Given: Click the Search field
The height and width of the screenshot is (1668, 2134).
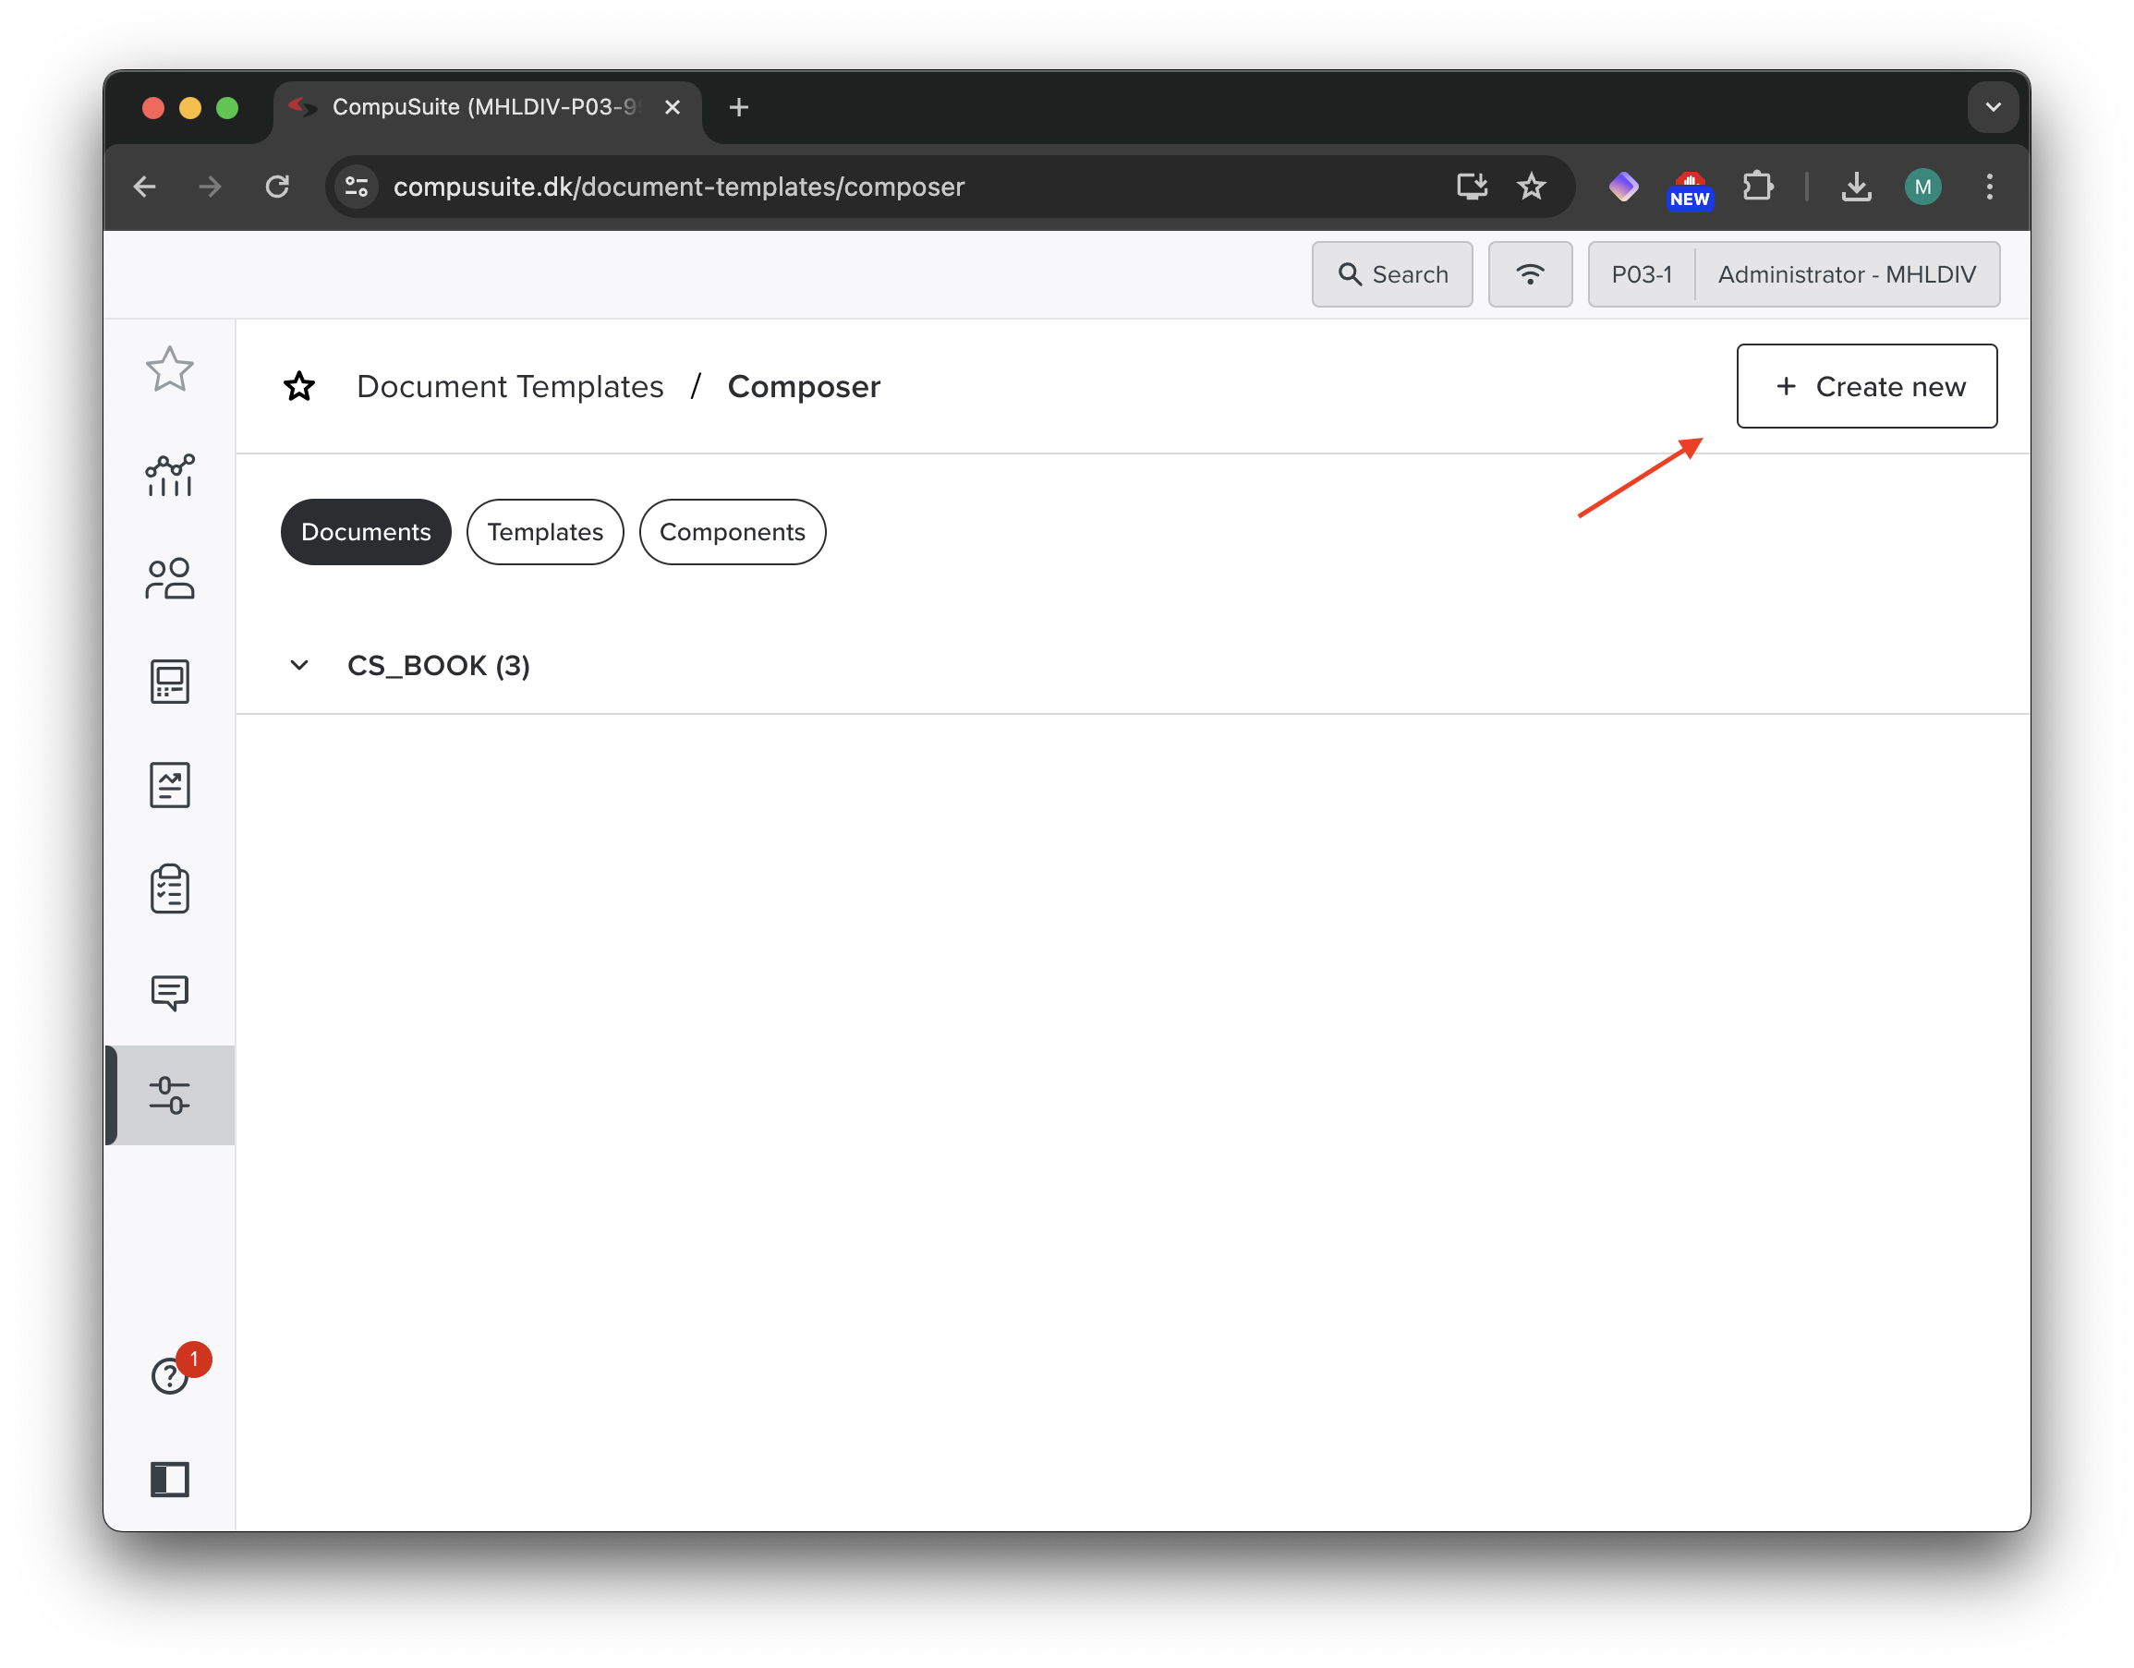Looking at the screenshot, I should pos(1391,274).
